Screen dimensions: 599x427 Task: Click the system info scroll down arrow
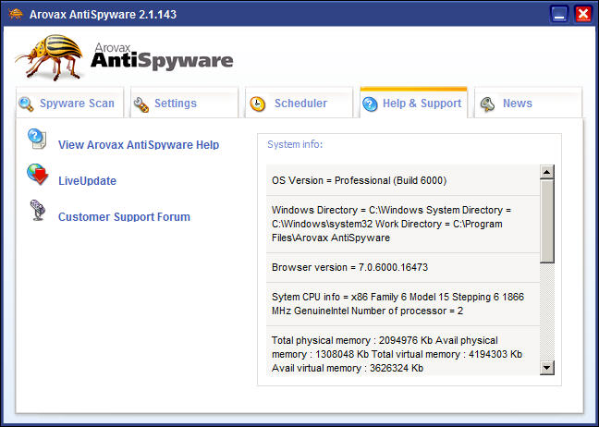(547, 368)
